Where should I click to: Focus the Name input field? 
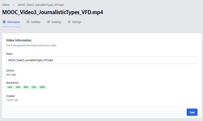(102, 60)
